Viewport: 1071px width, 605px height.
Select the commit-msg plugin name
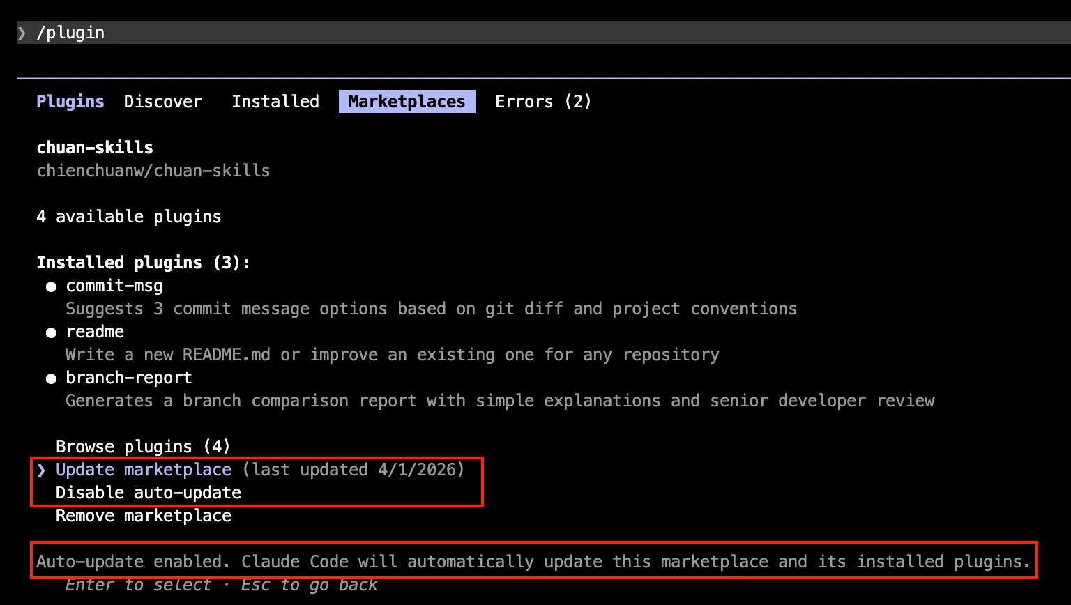pyautogui.click(x=114, y=286)
